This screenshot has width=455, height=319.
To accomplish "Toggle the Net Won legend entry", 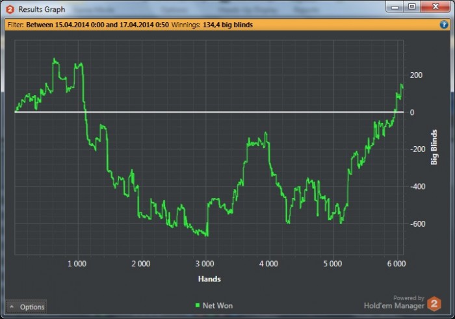I will (214, 305).
